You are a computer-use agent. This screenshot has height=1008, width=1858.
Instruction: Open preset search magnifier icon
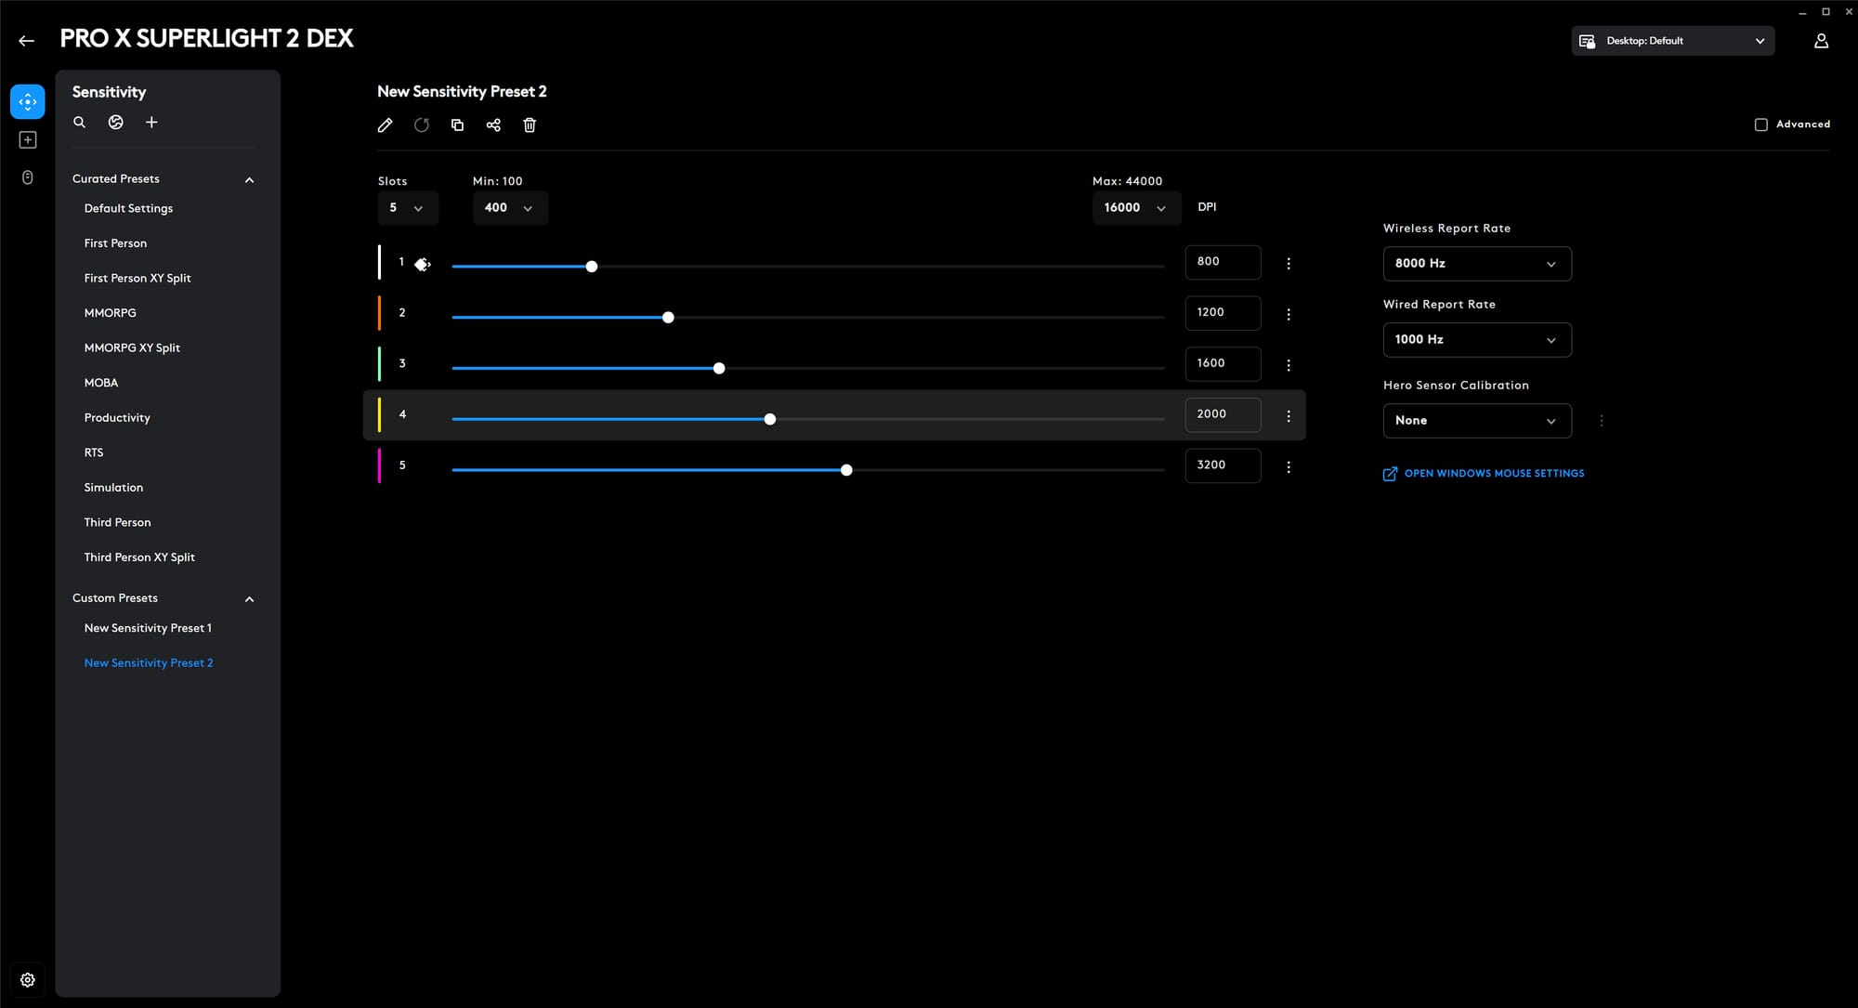click(80, 123)
